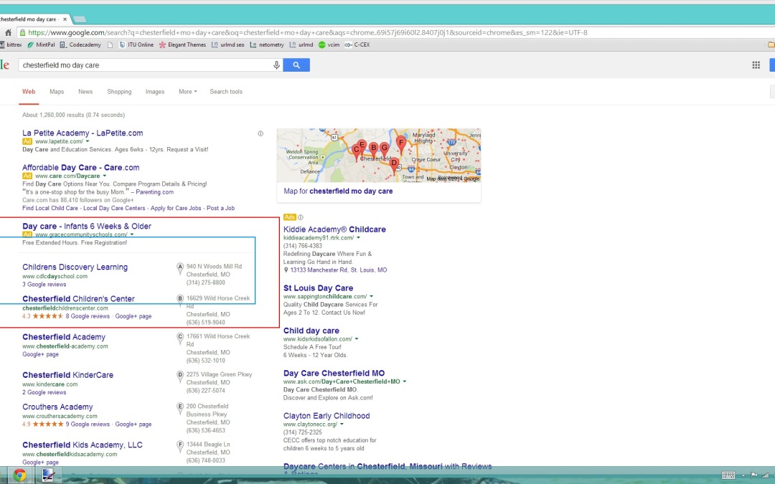
Task: Open dropdown arrow next to www.lapetite.com
Action: tap(88, 142)
